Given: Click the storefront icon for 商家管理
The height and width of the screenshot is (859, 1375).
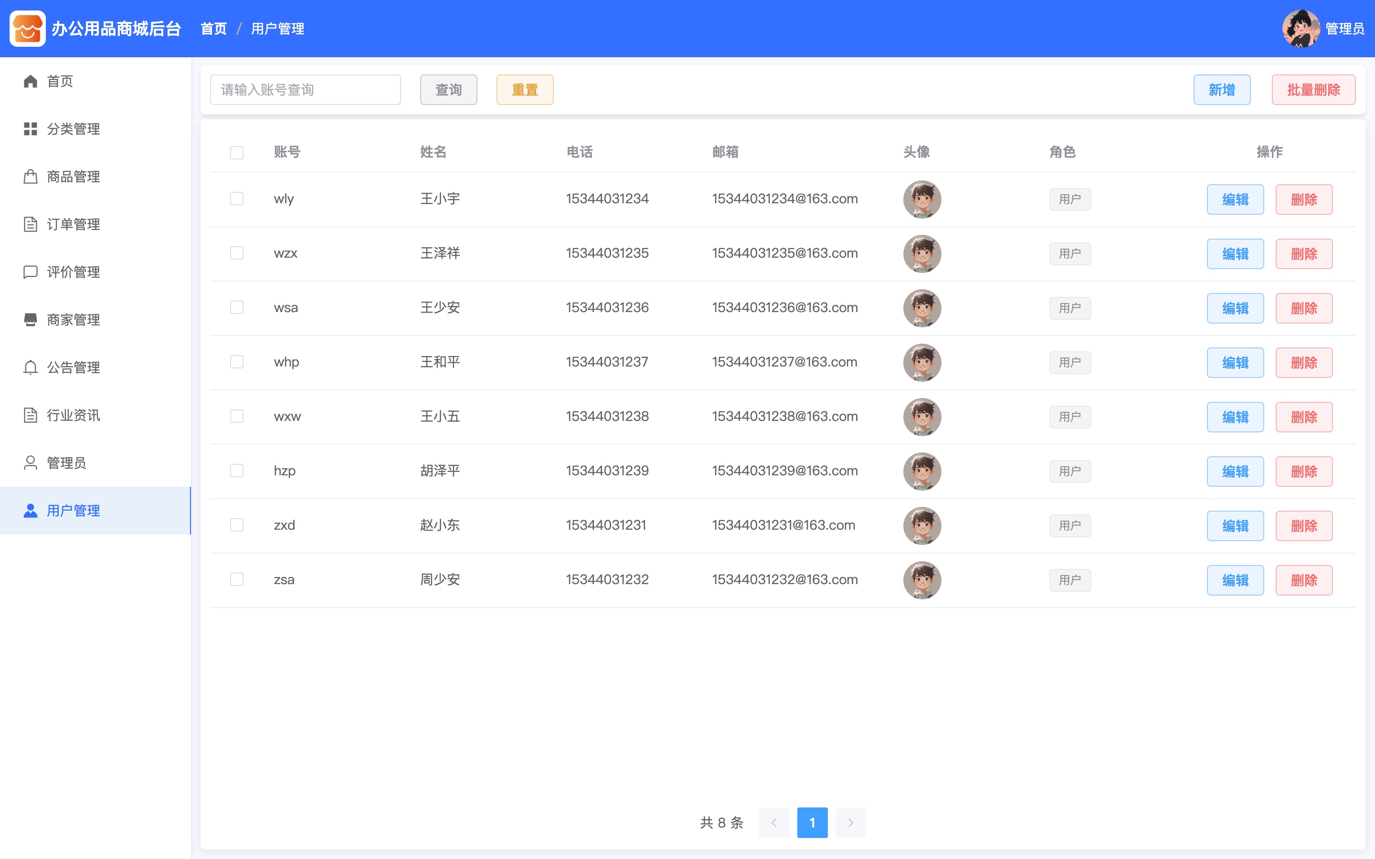Looking at the screenshot, I should (31, 320).
